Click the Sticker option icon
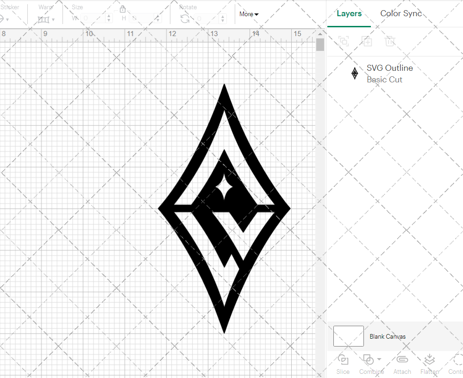Image resolution: width=463 pixels, height=378 pixels. pos(2,19)
